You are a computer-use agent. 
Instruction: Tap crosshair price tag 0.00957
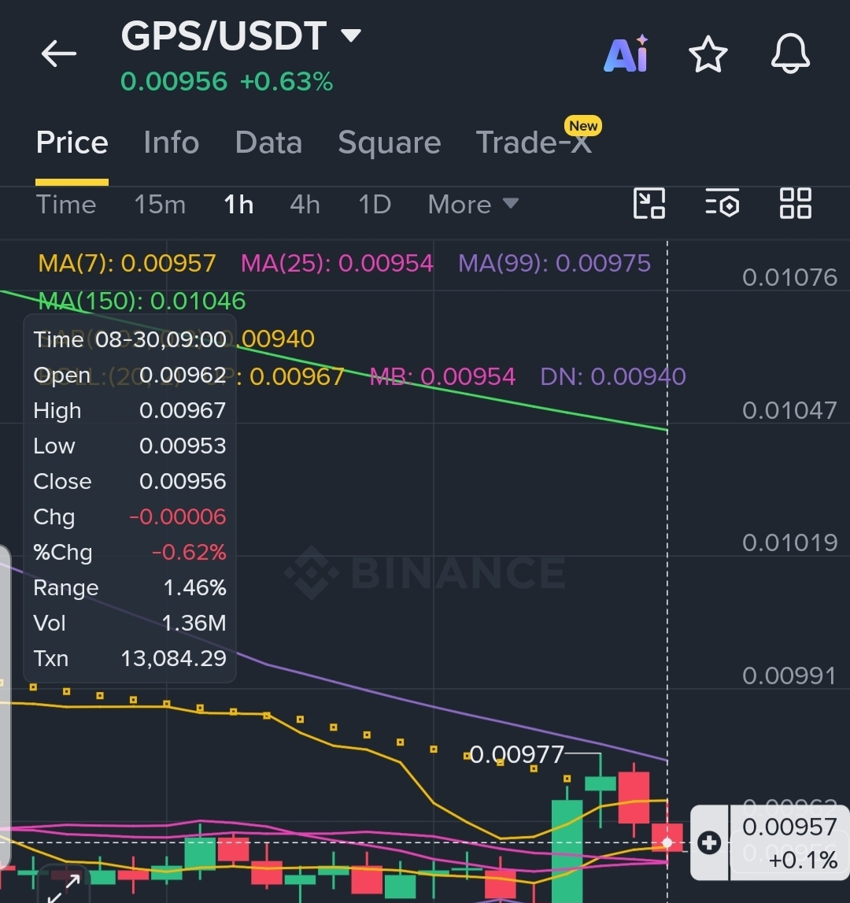point(789,827)
